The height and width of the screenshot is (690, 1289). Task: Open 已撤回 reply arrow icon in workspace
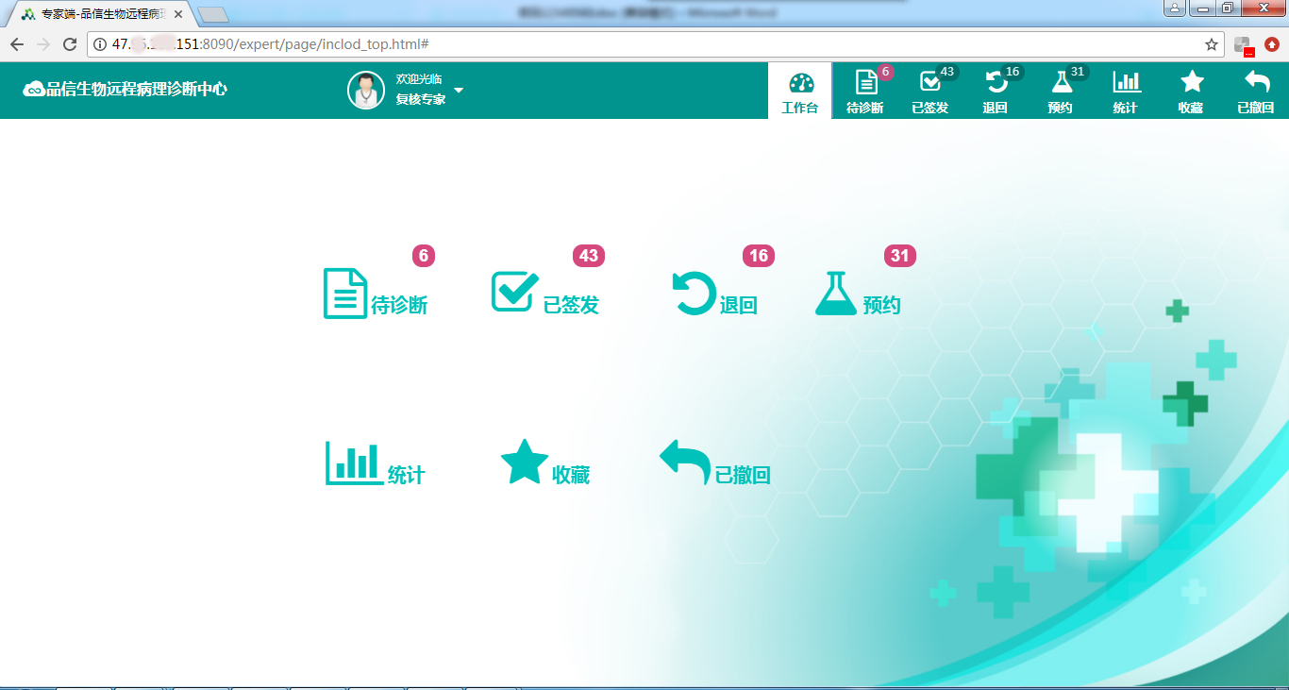click(684, 463)
